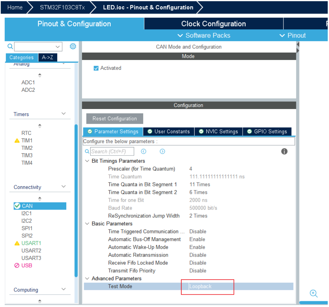
Task: Open the Software Packs dropdown
Action: click(204, 35)
